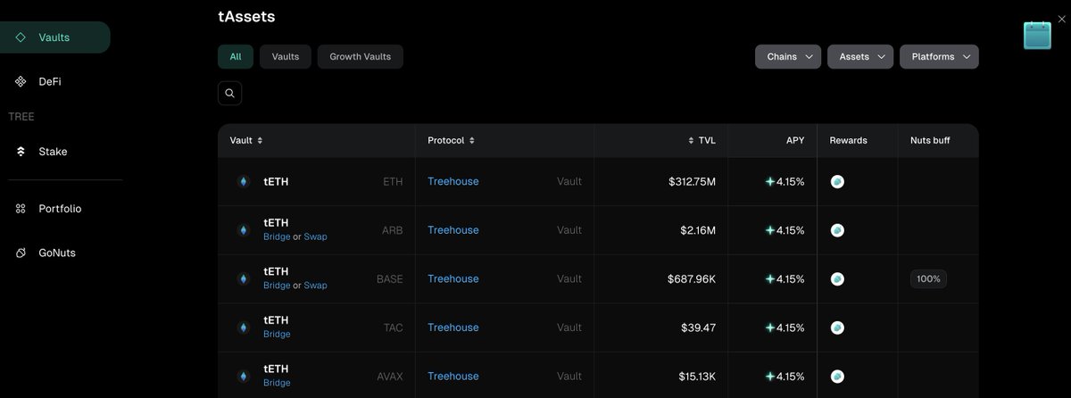This screenshot has height=398, width=1071.
Task: Click rewards icon in ARB tETH row
Action: tap(837, 230)
